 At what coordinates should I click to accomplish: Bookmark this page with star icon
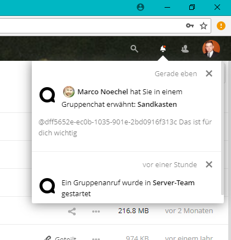pos(204,26)
